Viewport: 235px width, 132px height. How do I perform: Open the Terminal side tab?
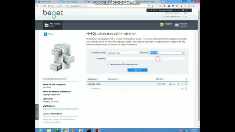37,112
